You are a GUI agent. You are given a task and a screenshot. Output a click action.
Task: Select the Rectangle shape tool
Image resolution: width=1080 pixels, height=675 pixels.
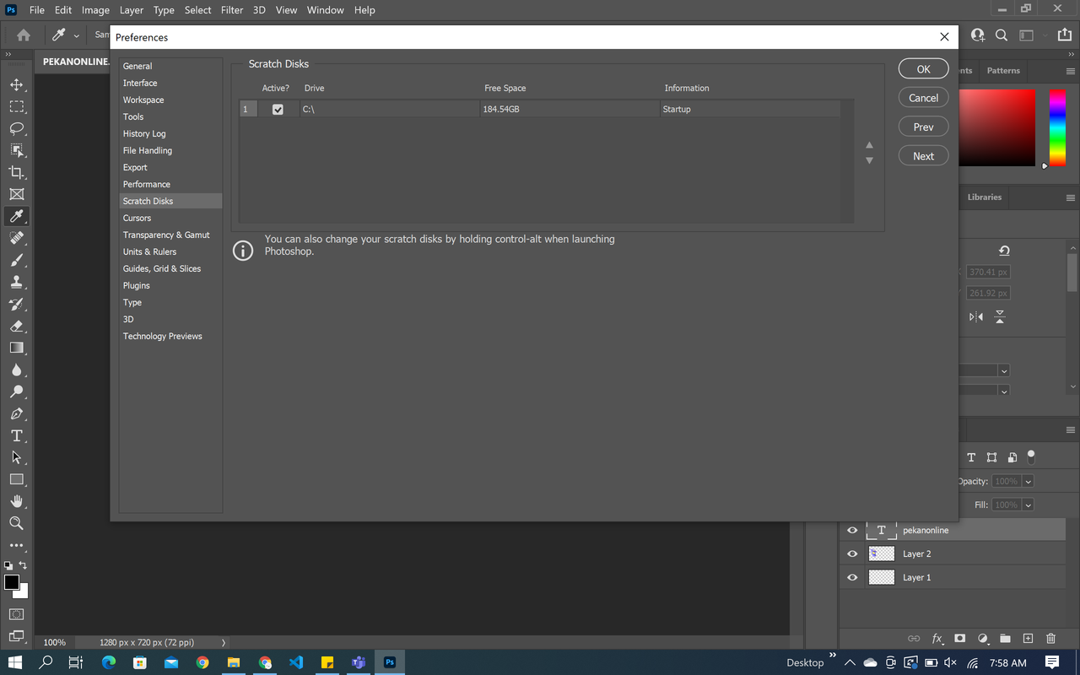coord(16,479)
